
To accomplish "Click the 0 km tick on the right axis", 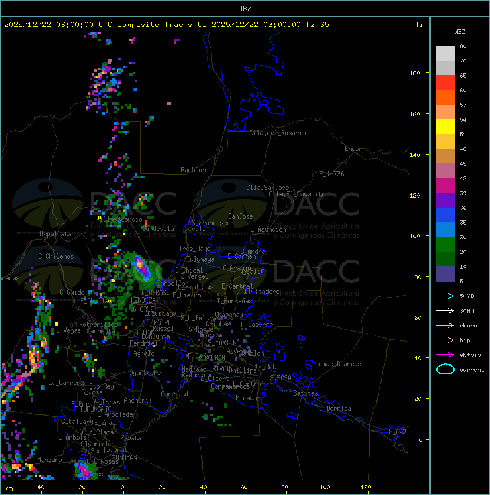I will 421,440.
